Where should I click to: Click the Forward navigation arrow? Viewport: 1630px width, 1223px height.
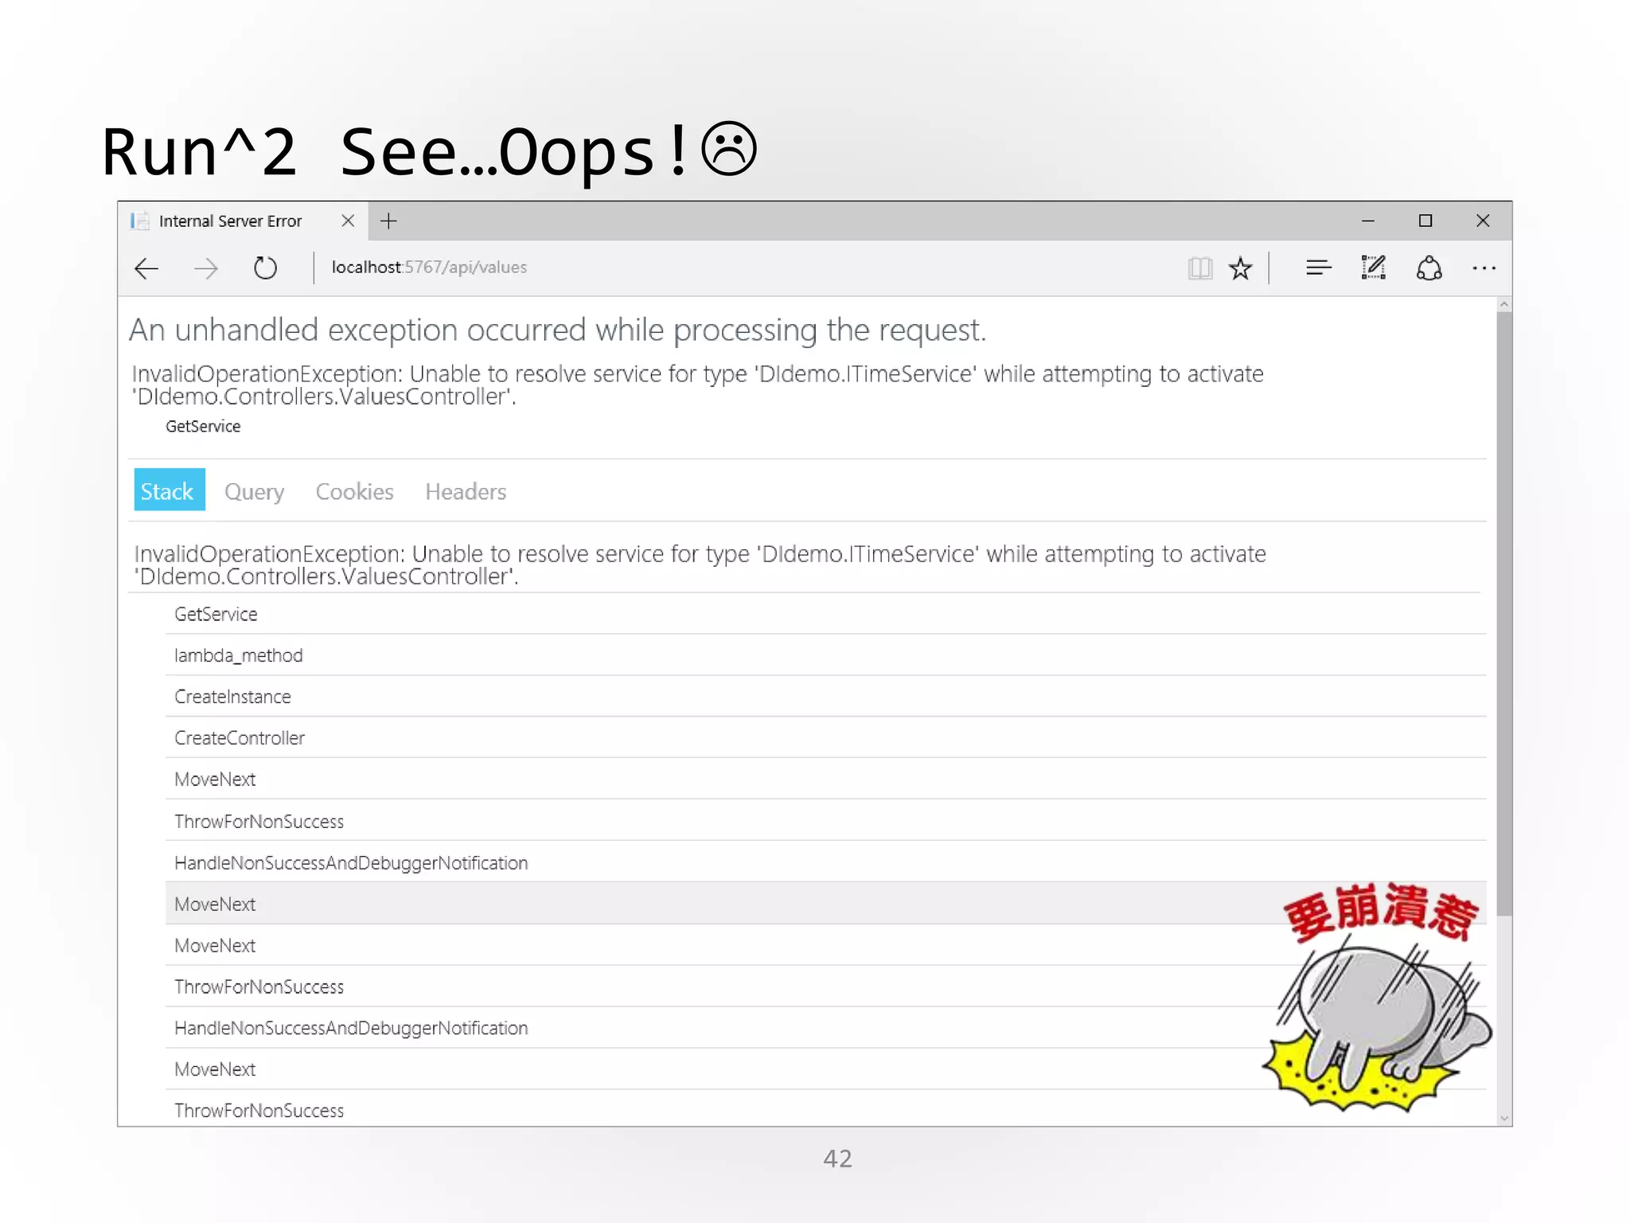click(x=206, y=268)
